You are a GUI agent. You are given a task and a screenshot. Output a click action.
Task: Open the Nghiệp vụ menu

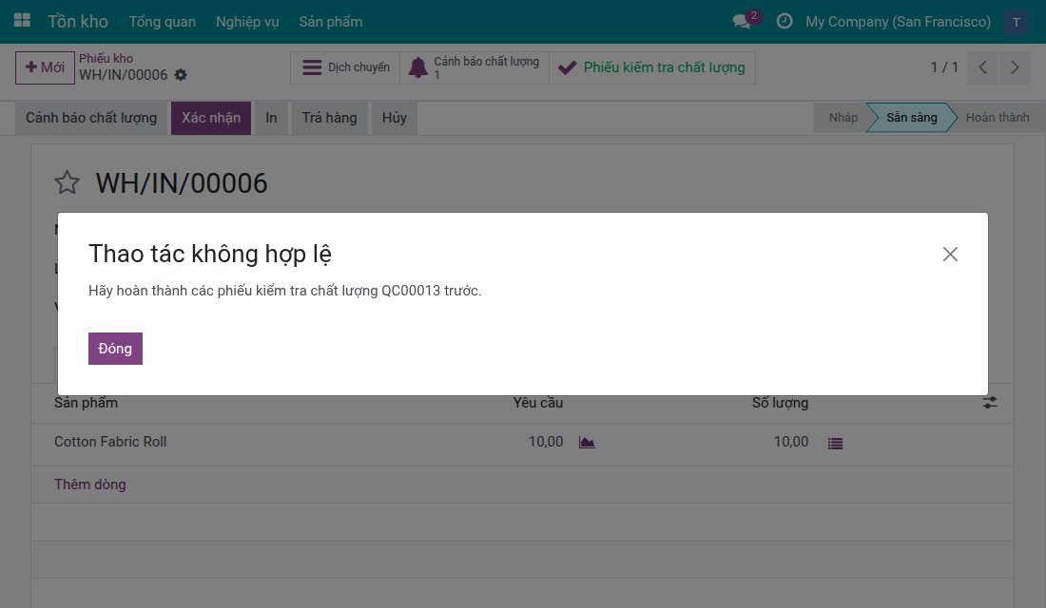[x=247, y=22]
